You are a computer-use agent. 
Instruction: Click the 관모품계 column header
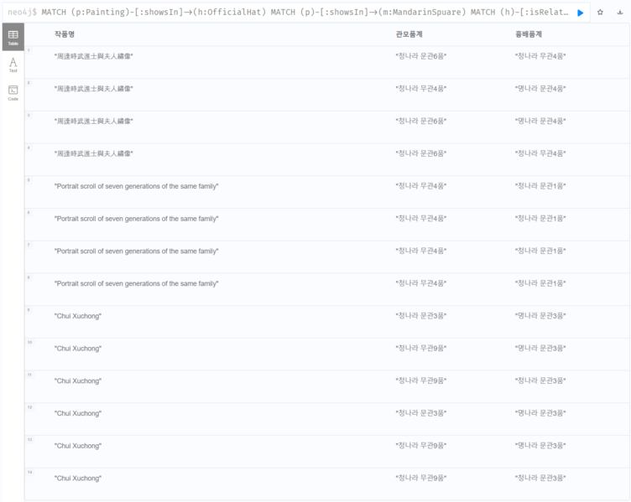pos(409,34)
